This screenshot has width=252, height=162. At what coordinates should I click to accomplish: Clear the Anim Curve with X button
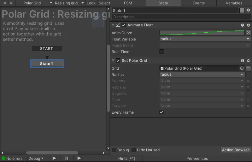pyautogui.click(x=248, y=33)
